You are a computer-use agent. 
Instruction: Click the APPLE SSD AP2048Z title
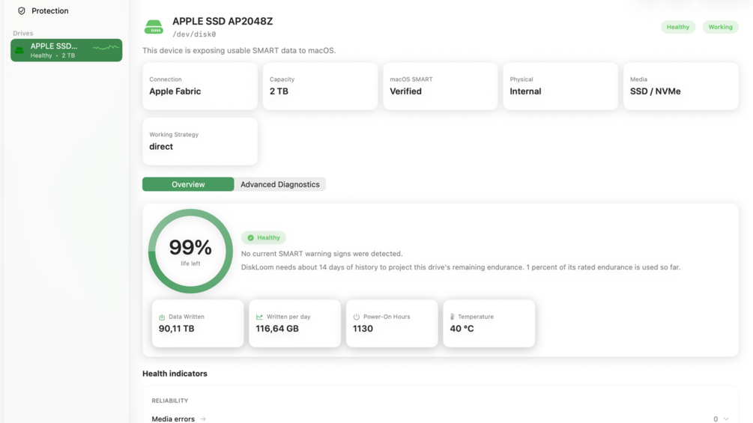click(223, 21)
